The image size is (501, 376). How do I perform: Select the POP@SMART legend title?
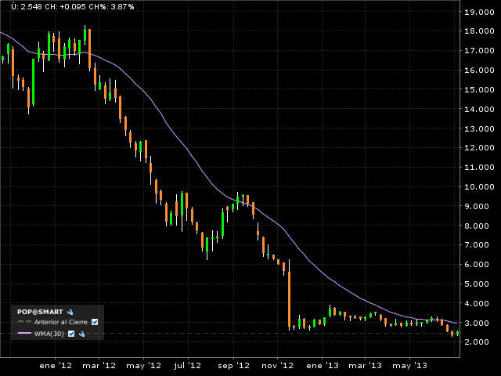coord(40,312)
